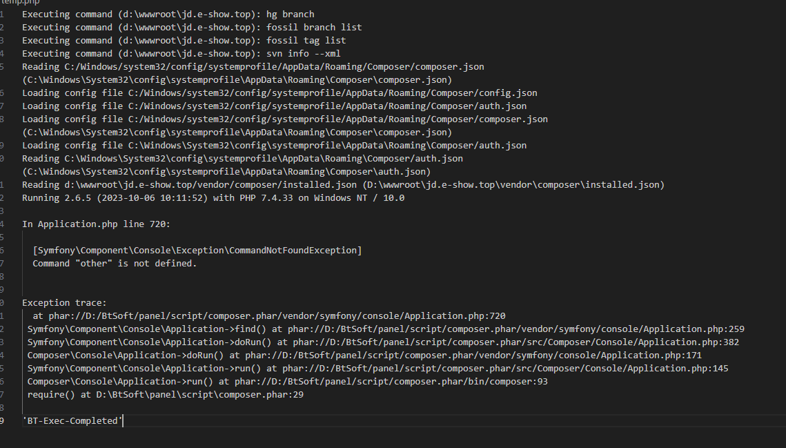
Task: Click the trace line ending in Application.php:171
Action: (365, 356)
